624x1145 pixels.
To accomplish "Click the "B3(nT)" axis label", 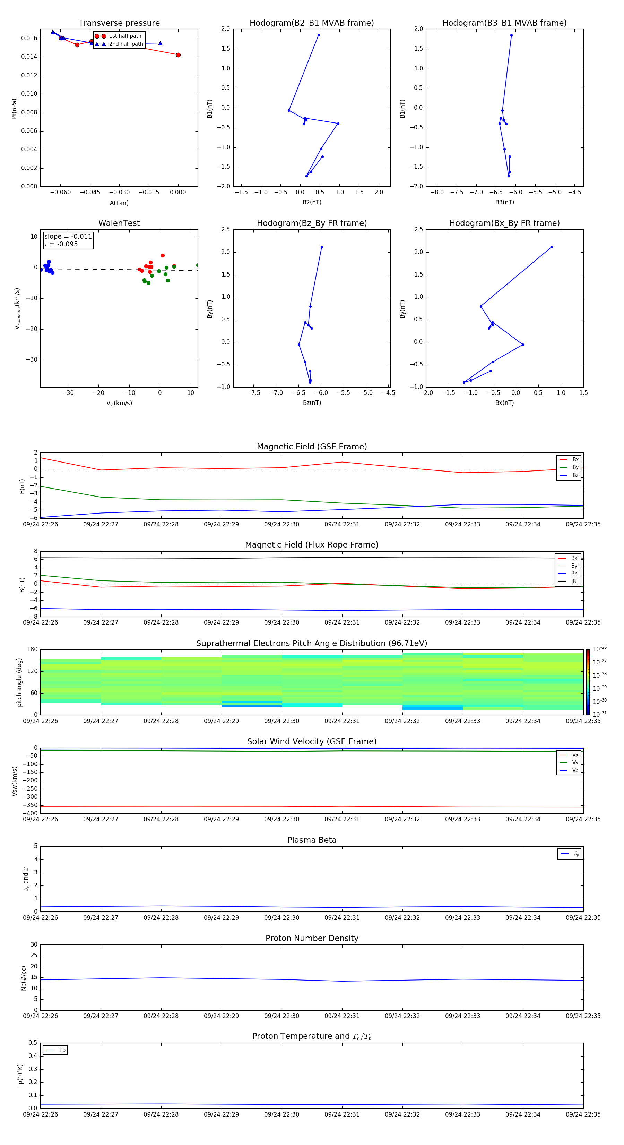I will (504, 202).
